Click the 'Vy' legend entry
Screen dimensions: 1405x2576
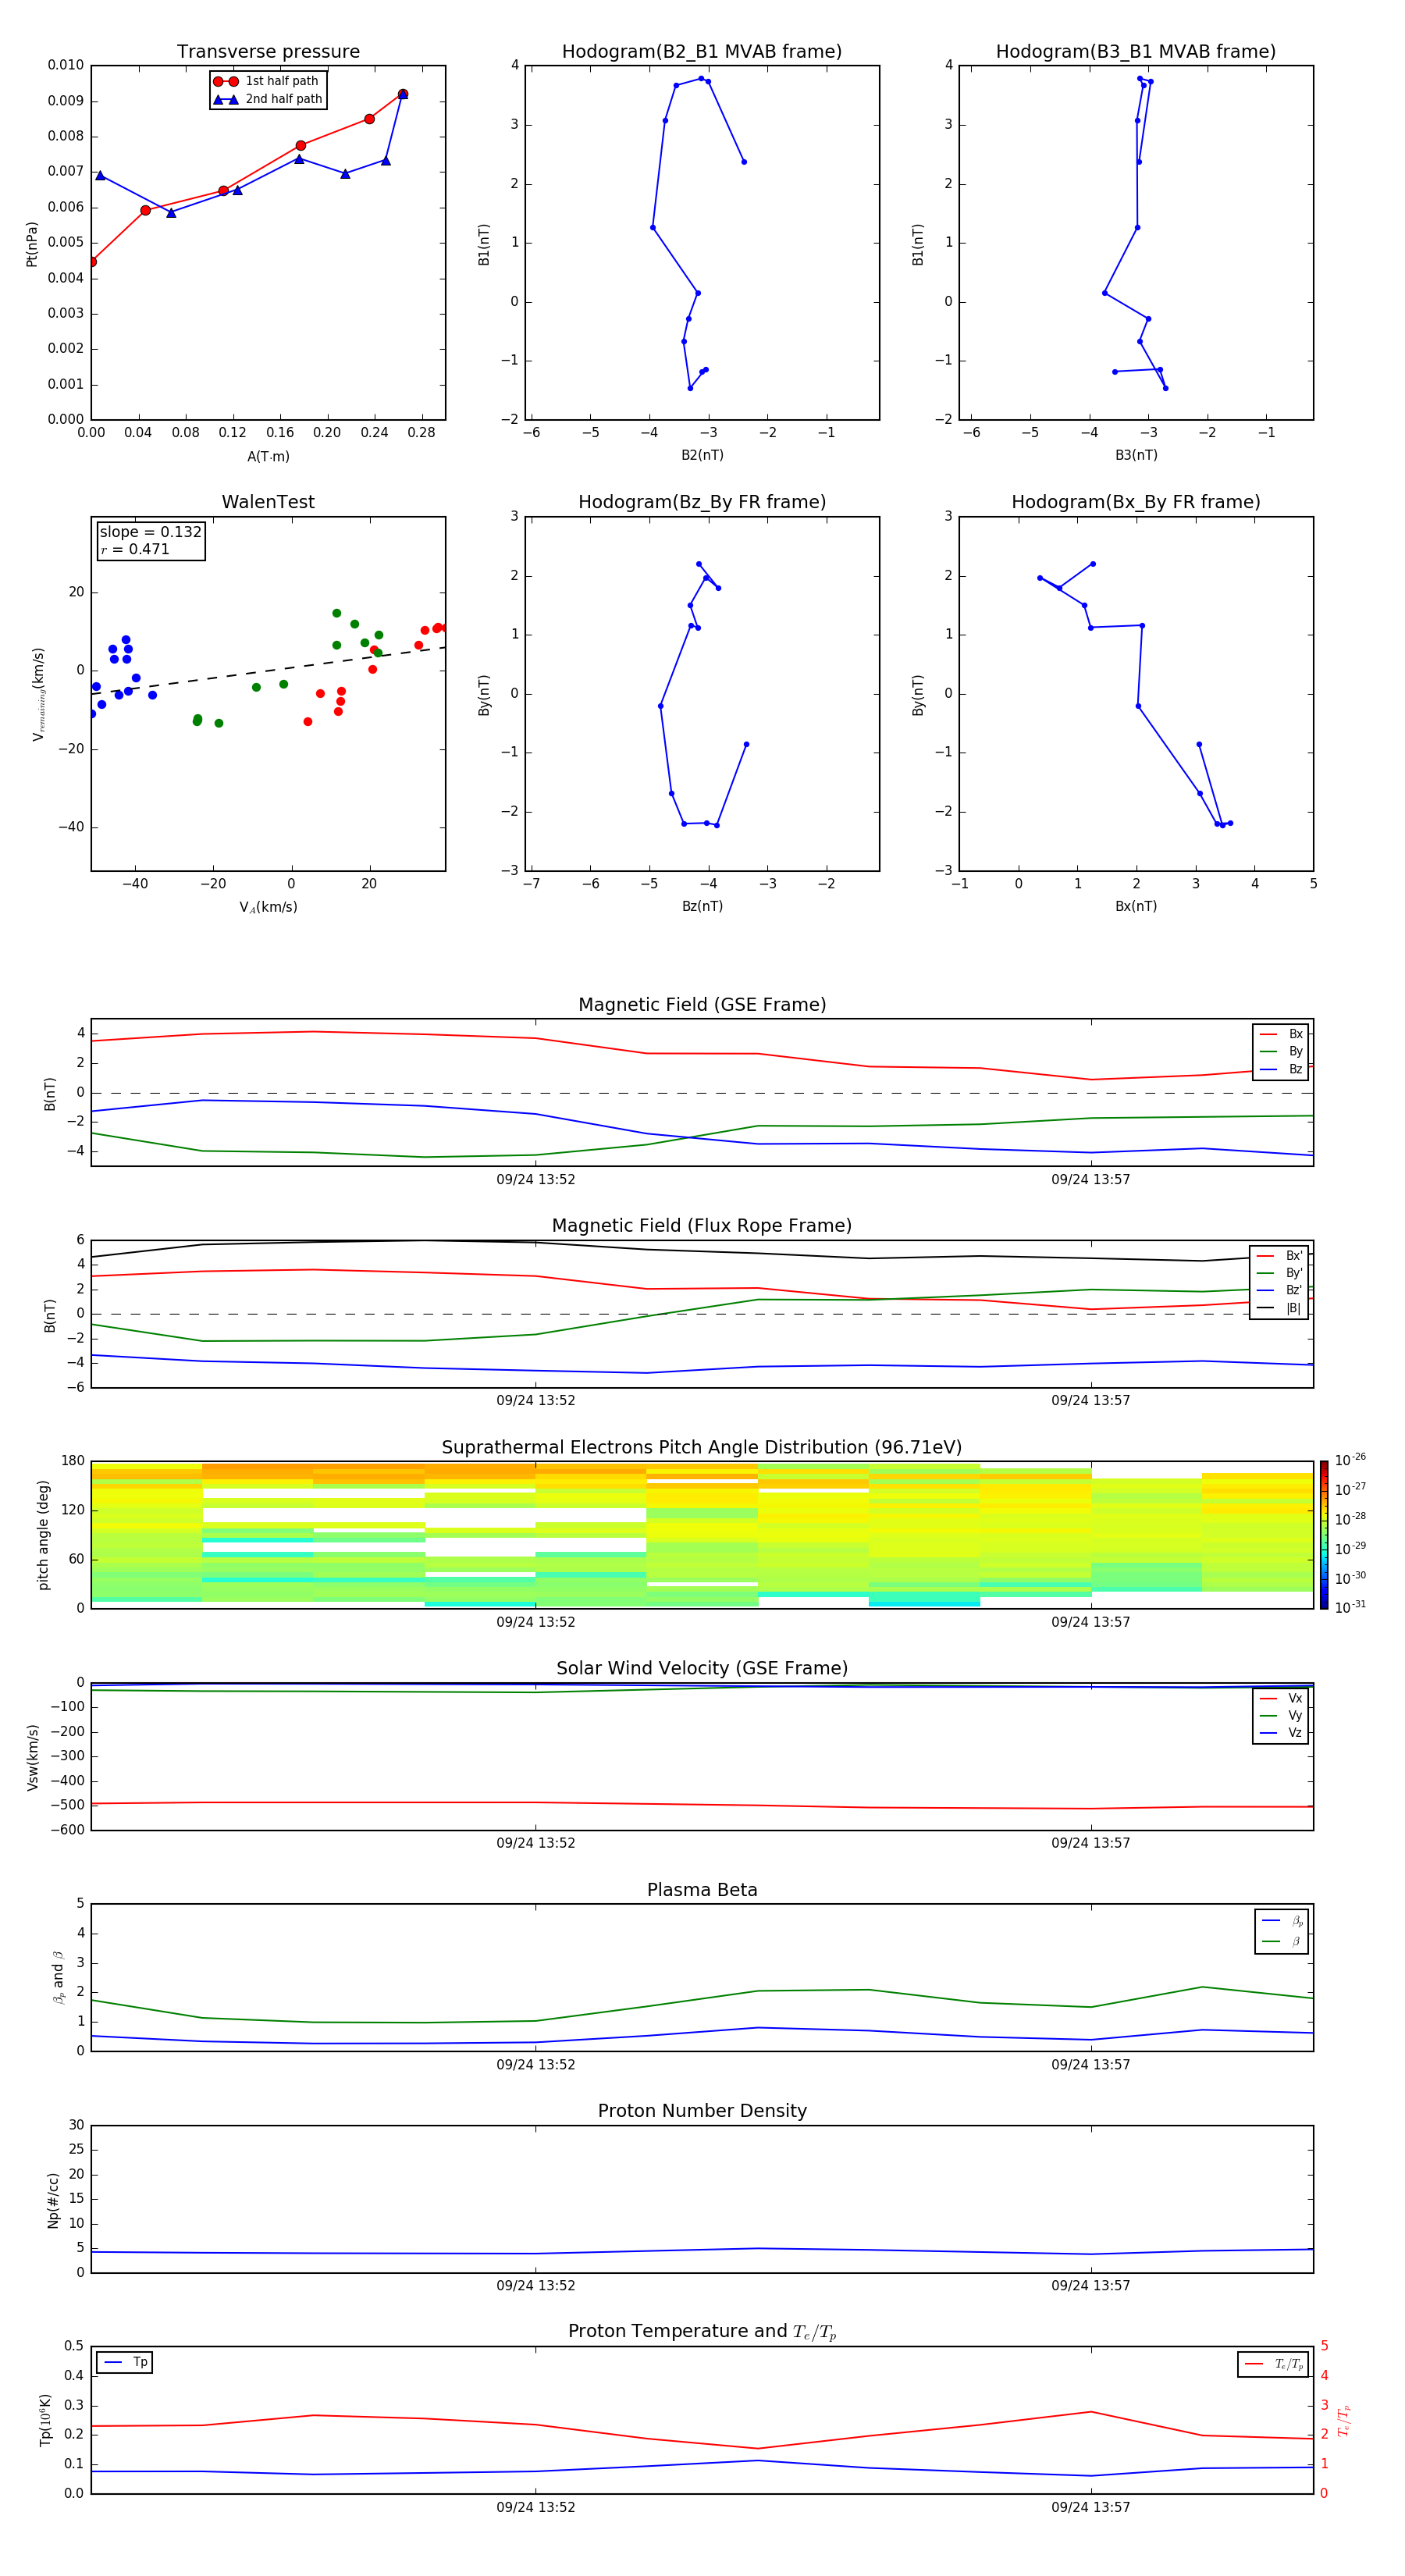pos(1281,1716)
